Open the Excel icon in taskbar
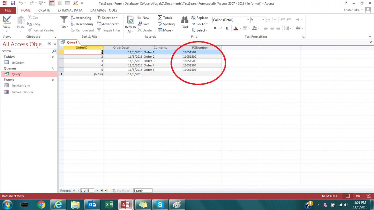 (x=109, y=204)
